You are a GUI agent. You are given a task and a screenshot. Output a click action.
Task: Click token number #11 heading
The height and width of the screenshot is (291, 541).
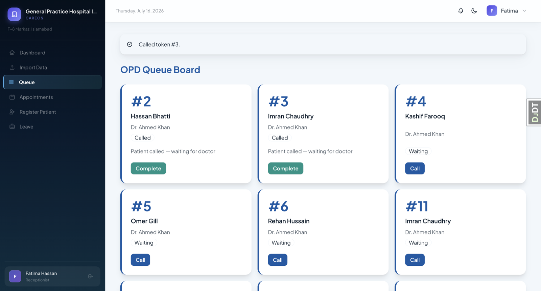click(417, 206)
